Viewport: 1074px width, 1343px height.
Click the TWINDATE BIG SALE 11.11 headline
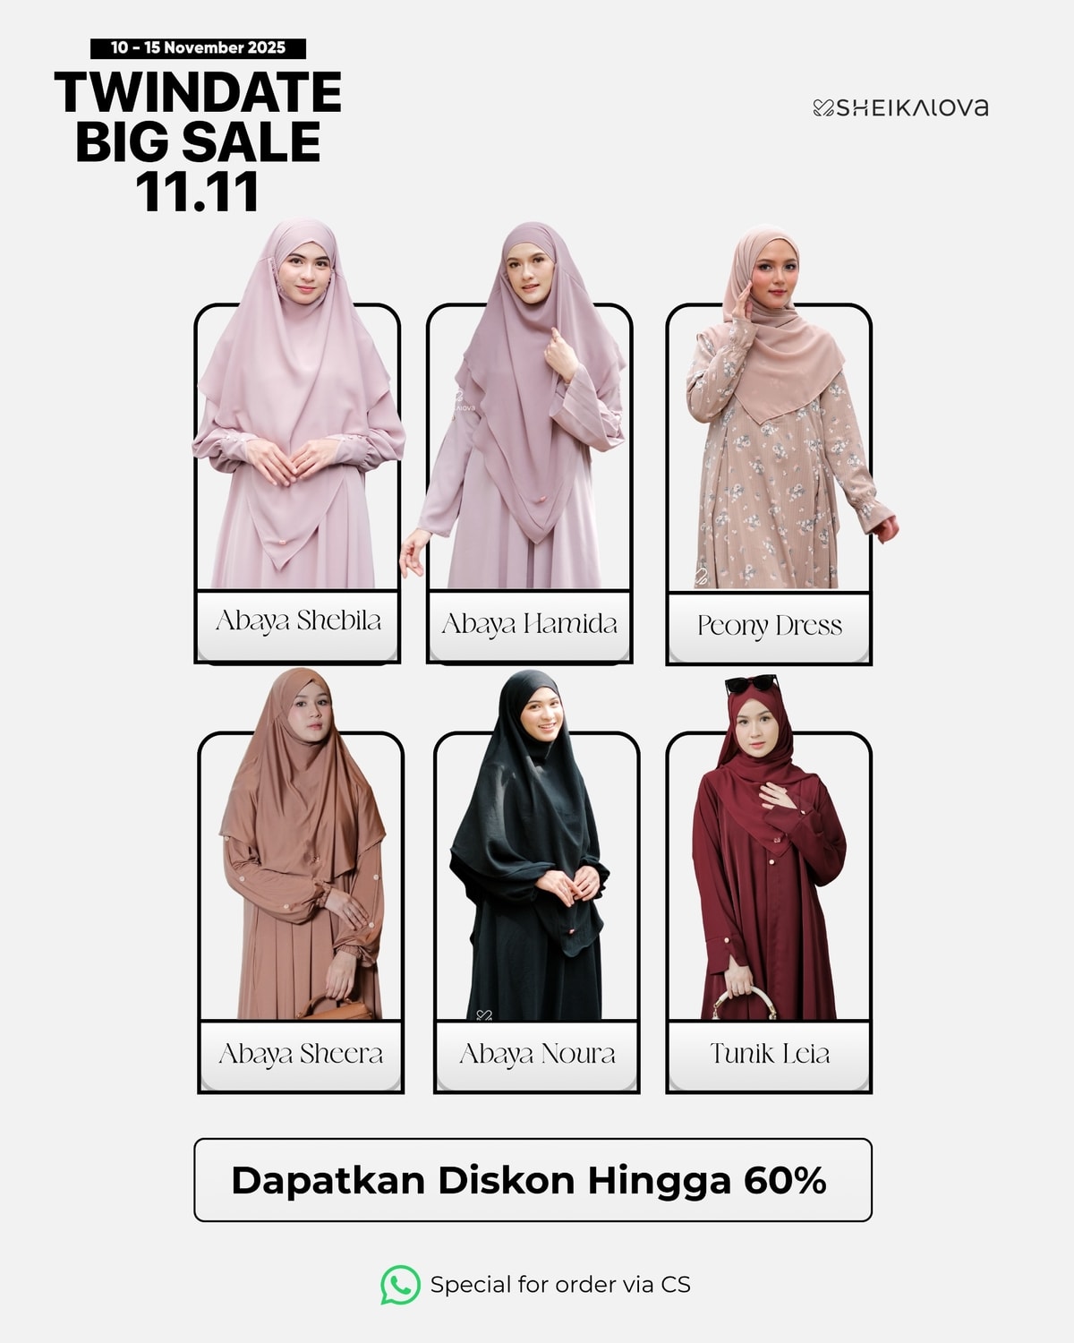pyautogui.click(x=198, y=141)
